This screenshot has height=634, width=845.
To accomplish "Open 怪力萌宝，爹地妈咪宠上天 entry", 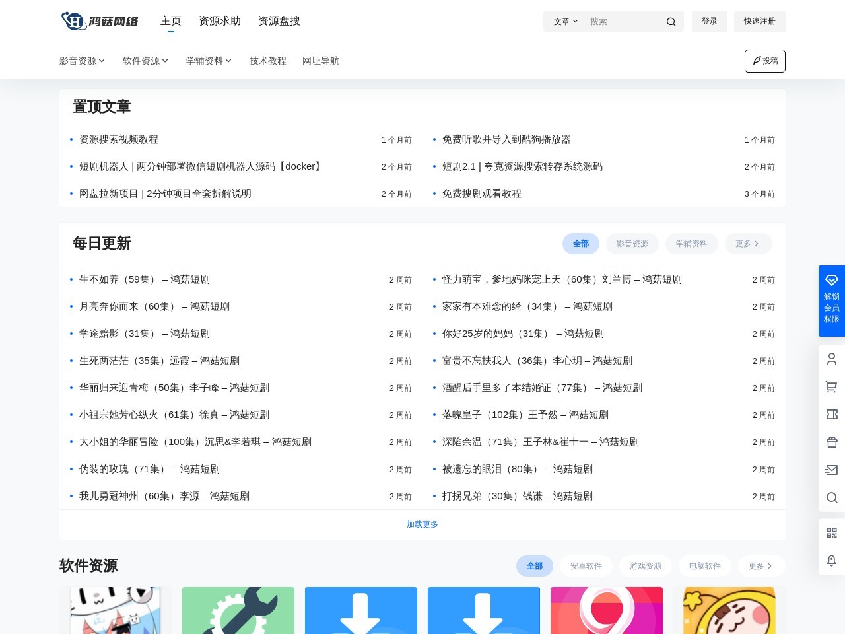I will [x=562, y=279].
